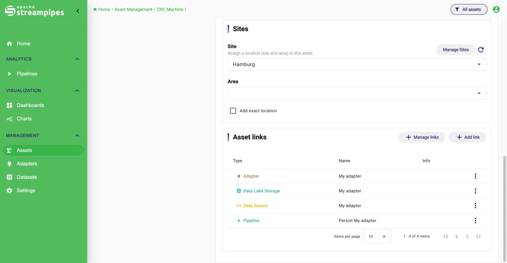Go to next page of links
This screenshot has width=507, height=263.
click(x=467, y=236)
